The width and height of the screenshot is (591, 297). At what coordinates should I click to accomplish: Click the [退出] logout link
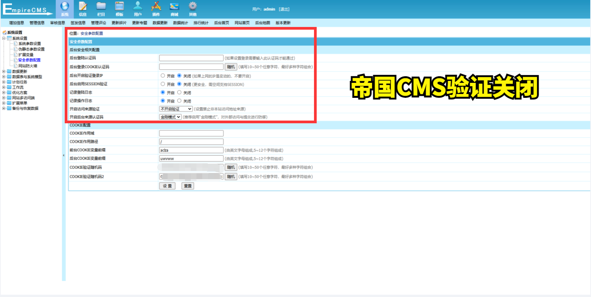pos(284,9)
